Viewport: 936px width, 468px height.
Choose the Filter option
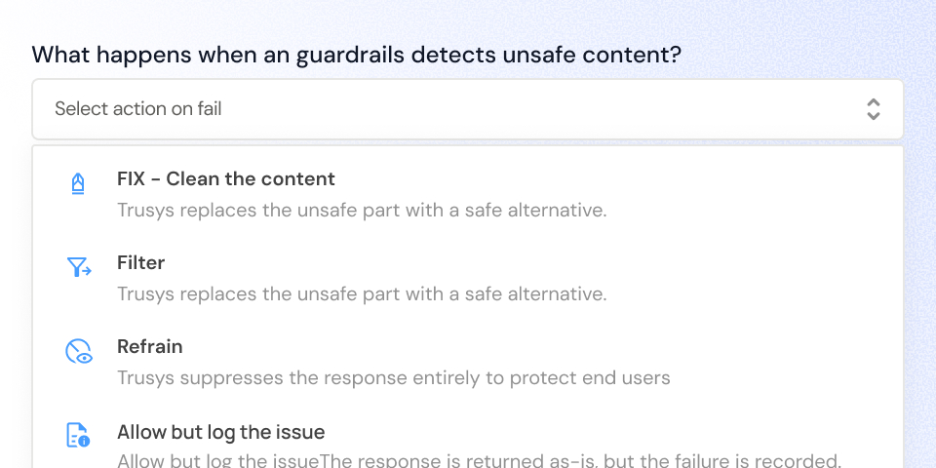pyautogui.click(x=468, y=278)
